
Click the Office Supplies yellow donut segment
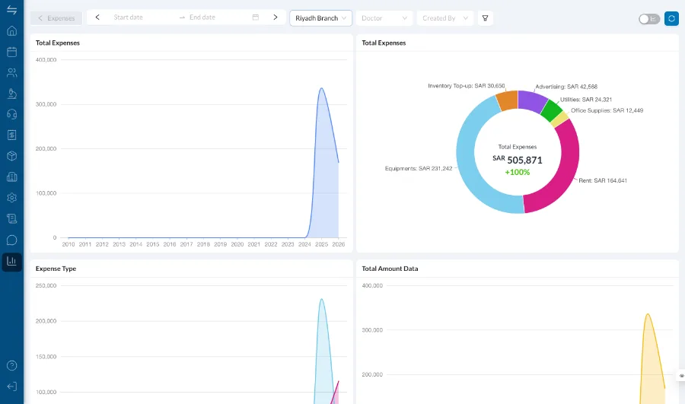pos(559,119)
